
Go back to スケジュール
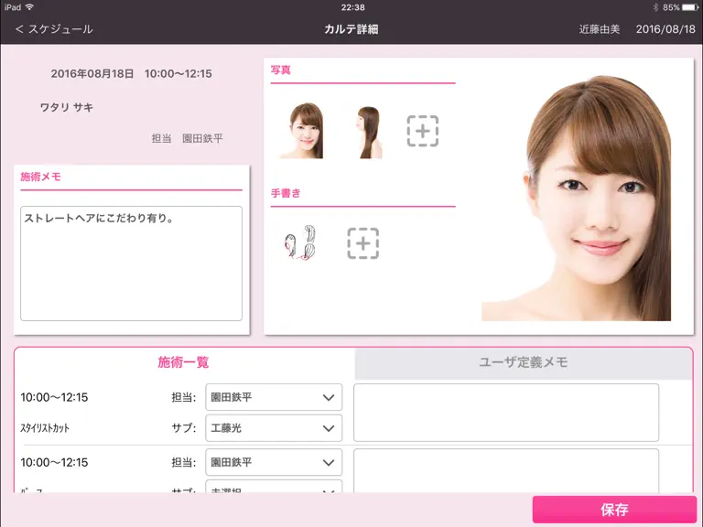pyautogui.click(x=54, y=29)
